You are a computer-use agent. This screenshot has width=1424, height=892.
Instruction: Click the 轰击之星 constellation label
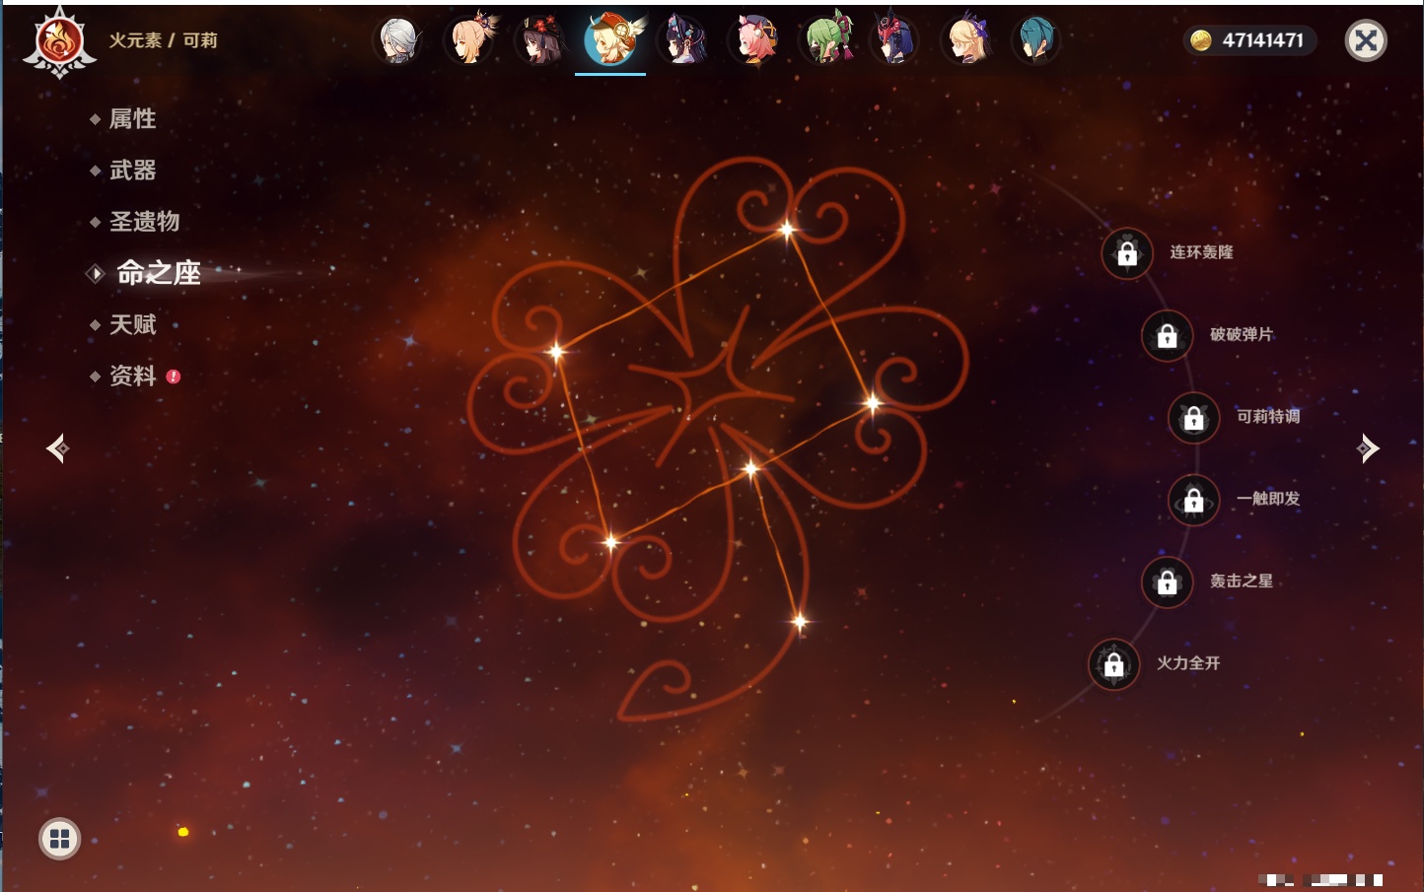1242,581
